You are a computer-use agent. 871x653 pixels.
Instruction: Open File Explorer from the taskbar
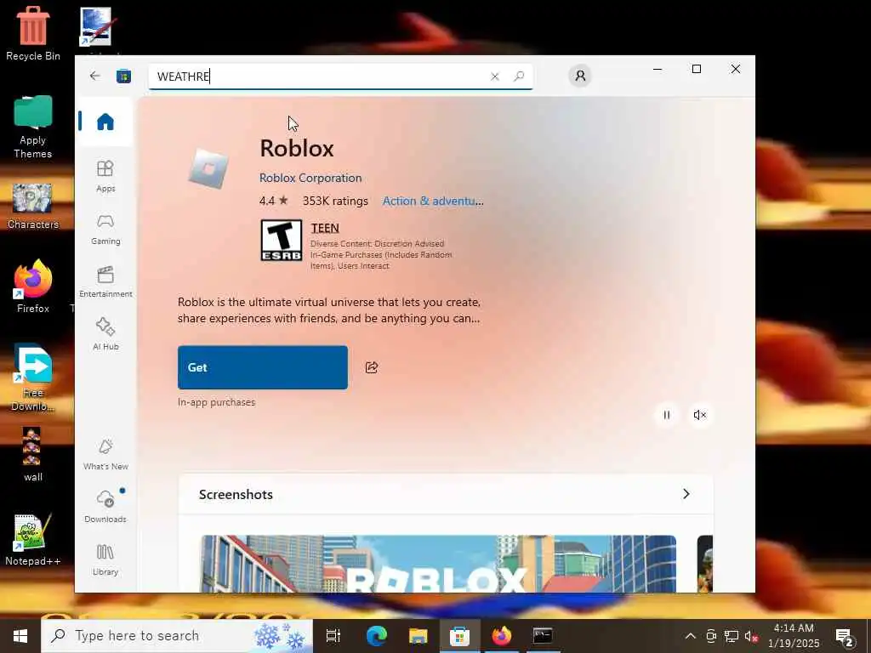pyautogui.click(x=418, y=636)
